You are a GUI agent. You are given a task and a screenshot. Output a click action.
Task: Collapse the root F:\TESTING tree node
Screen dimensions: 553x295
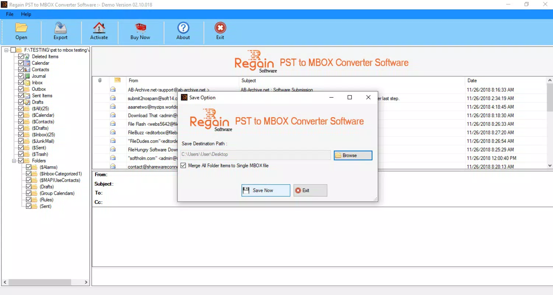6,50
